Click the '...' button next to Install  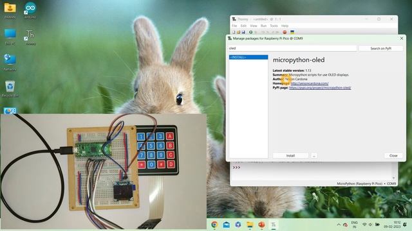tap(314, 155)
